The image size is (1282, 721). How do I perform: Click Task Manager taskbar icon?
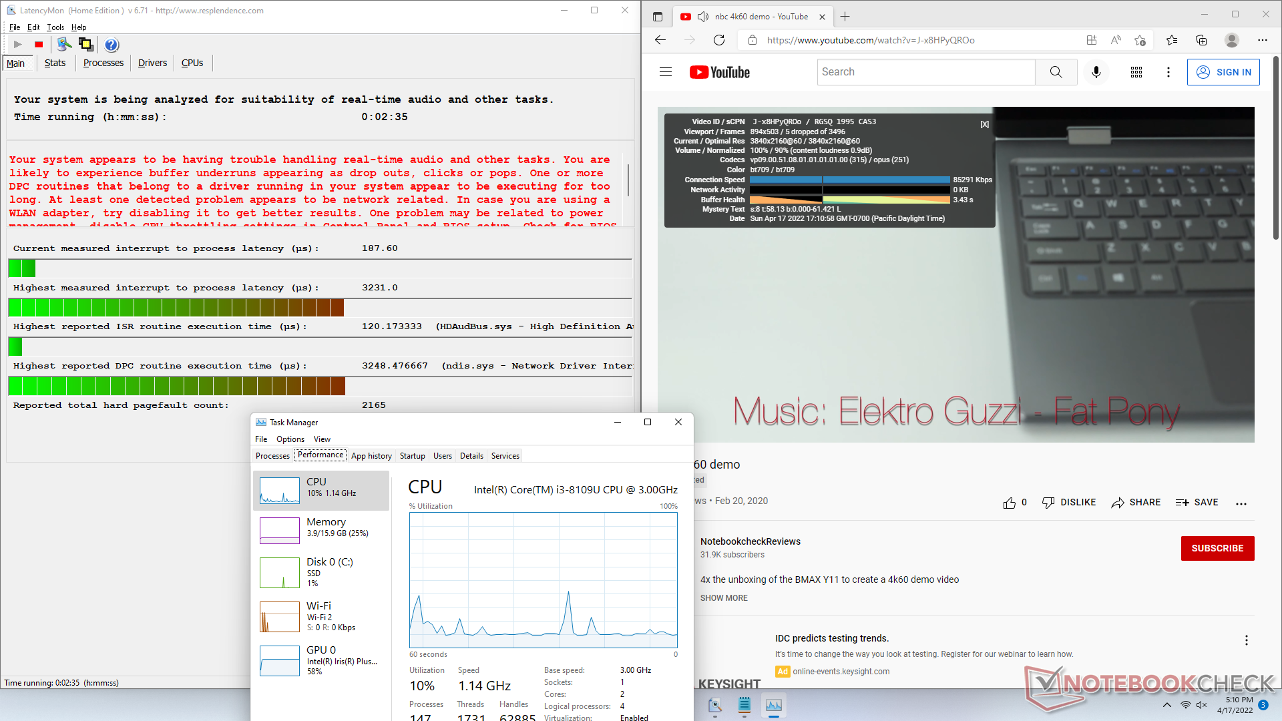pyautogui.click(x=773, y=705)
